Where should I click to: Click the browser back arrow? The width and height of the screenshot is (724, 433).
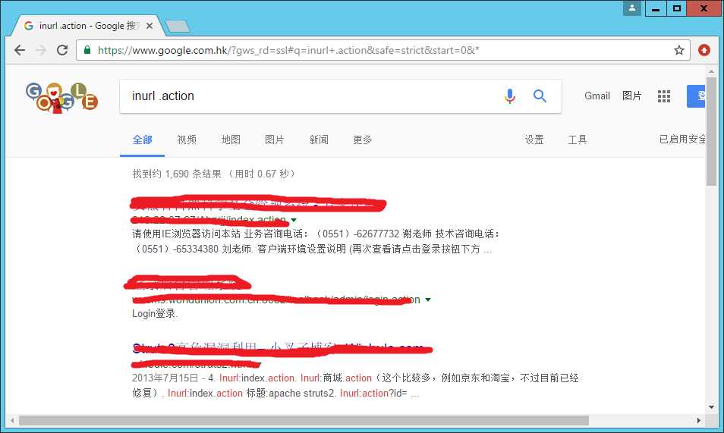click(x=20, y=50)
